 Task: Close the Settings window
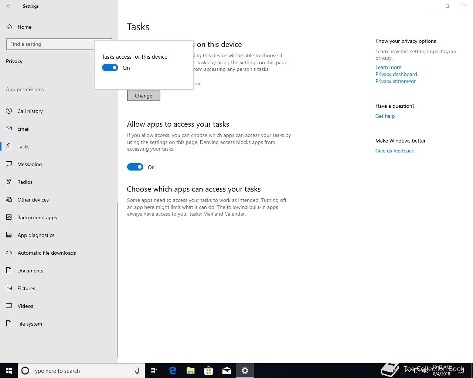pos(465,6)
